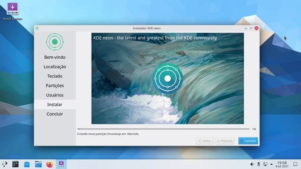Expand hidden system tray icons
Screen dimensions: 301x169
[x=271, y=164]
